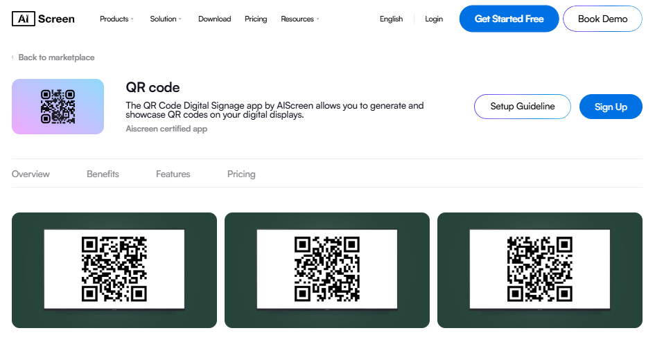Image resolution: width=655 pixels, height=344 pixels.
Task: Go back to marketplace
Action: (56, 57)
